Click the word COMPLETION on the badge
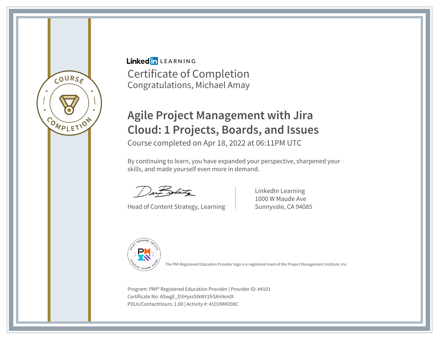 pyautogui.click(x=69, y=126)
